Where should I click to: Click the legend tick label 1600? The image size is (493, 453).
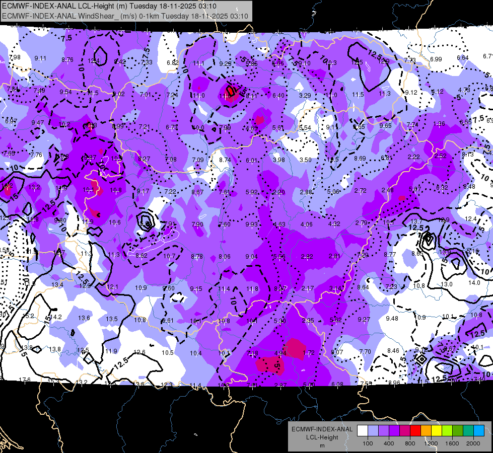tap(452, 443)
